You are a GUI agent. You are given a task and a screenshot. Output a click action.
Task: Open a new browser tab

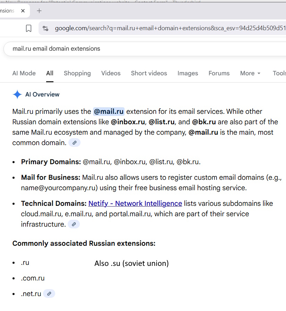[39, 11]
